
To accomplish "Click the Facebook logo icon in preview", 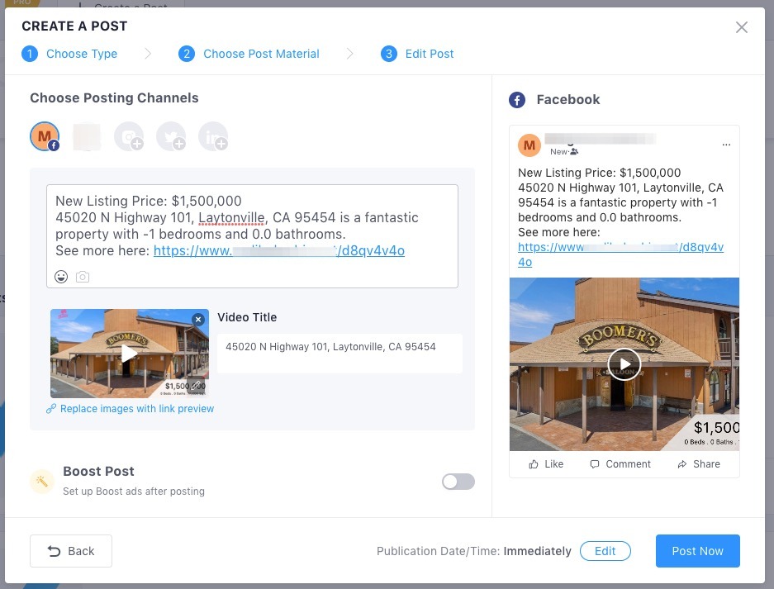I will pos(517,100).
